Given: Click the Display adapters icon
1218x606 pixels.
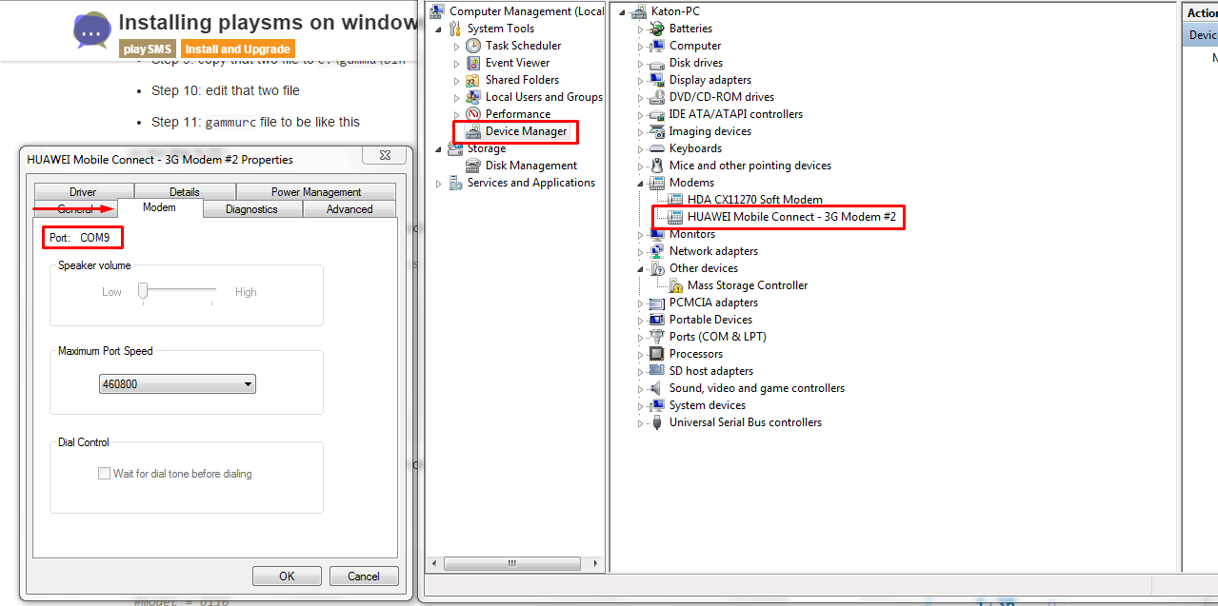Looking at the screenshot, I should click(x=656, y=80).
